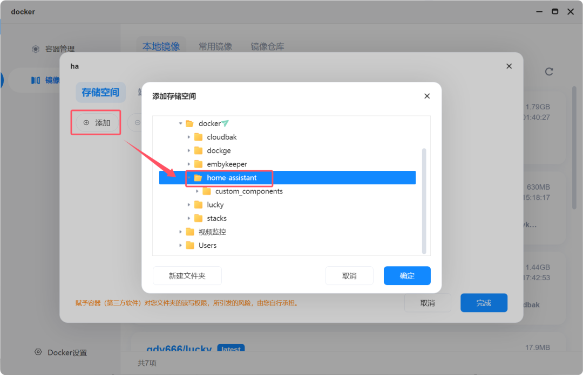Click the lucky folder icon
The height and width of the screenshot is (375, 583).
199,205
